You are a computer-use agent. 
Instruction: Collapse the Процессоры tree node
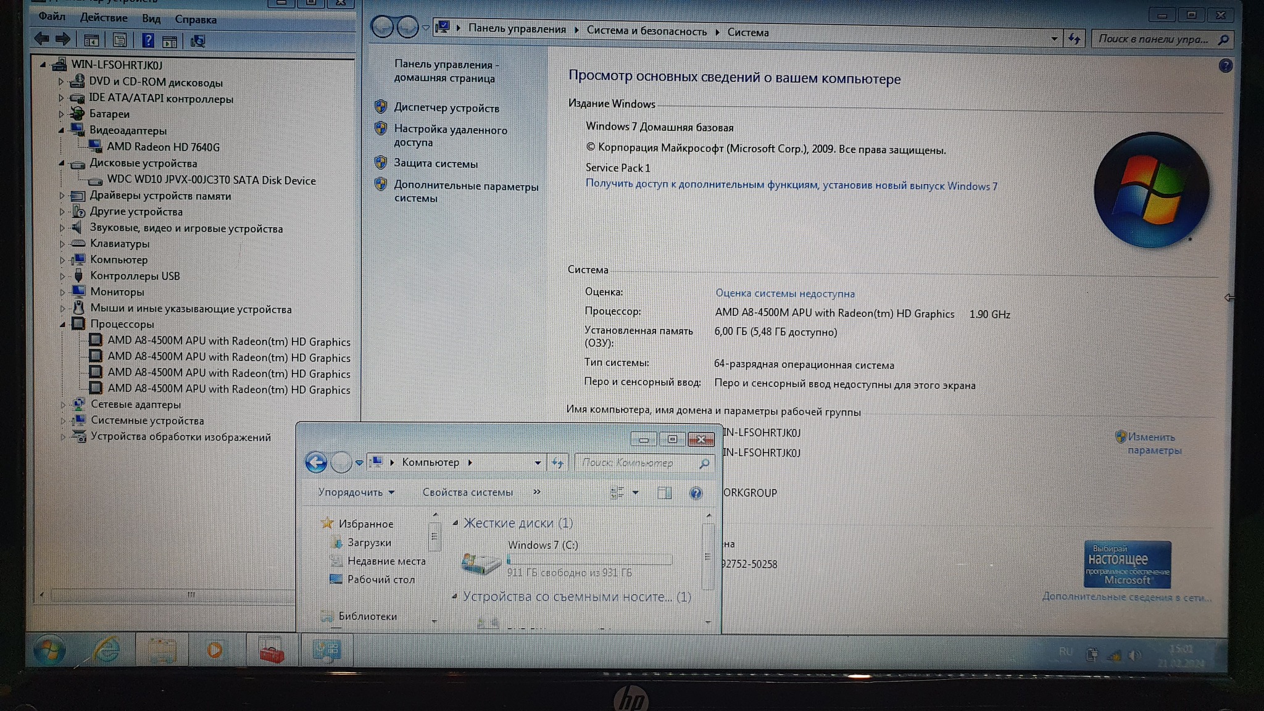tap(63, 324)
